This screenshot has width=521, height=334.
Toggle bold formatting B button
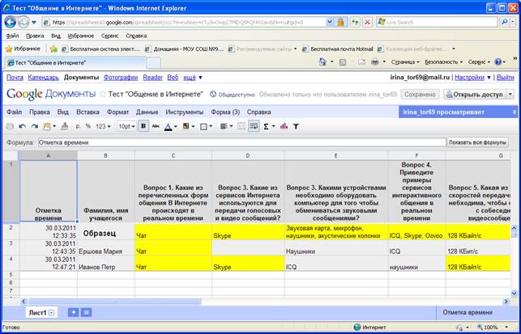[143, 126]
